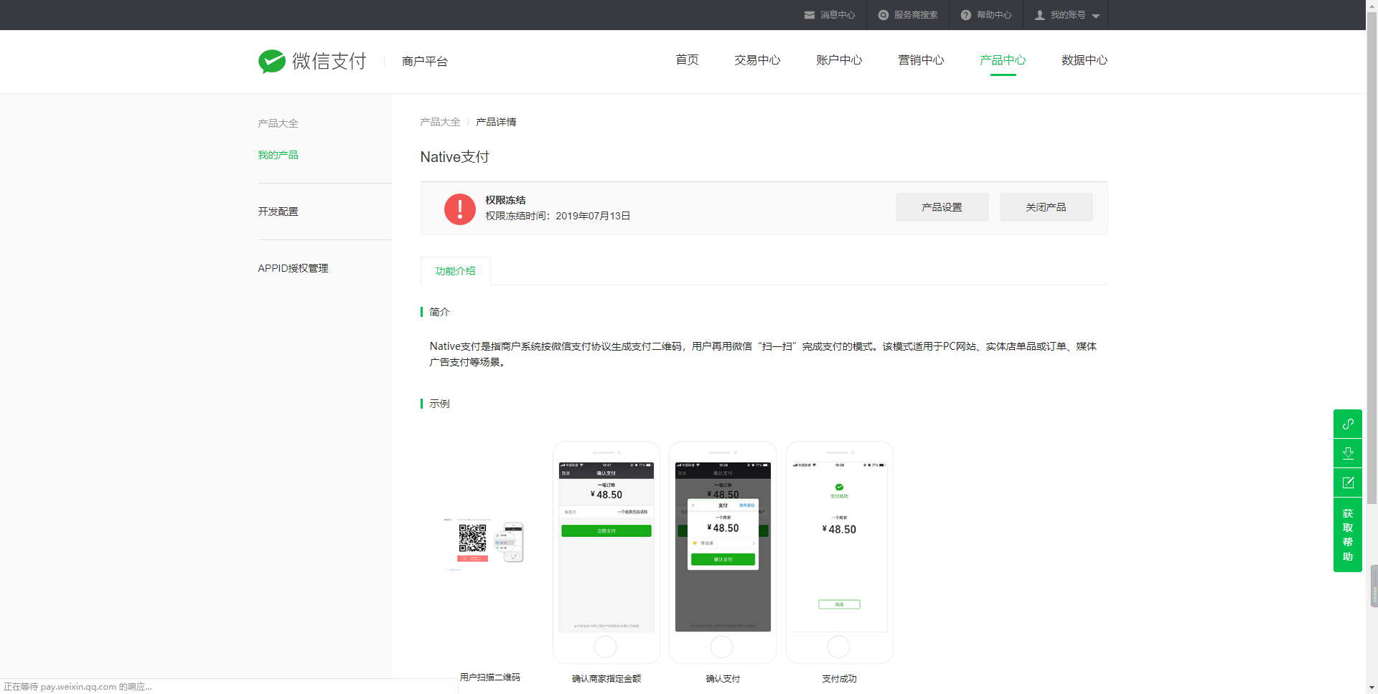Click the scrollbar down arrow
Viewport: 1378px width, 694px height.
point(1372,688)
